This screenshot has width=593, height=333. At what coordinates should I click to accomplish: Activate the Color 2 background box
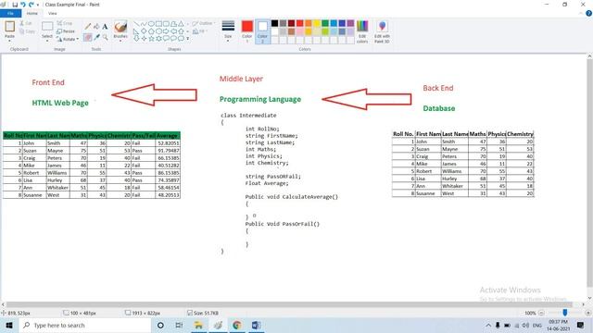(x=262, y=31)
